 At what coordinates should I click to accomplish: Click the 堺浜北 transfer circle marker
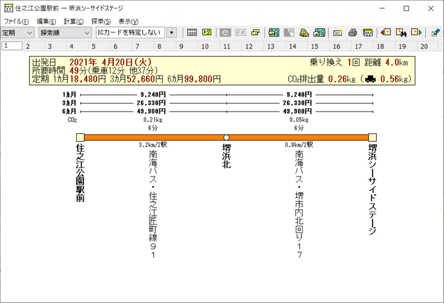(x=226, y=138)
